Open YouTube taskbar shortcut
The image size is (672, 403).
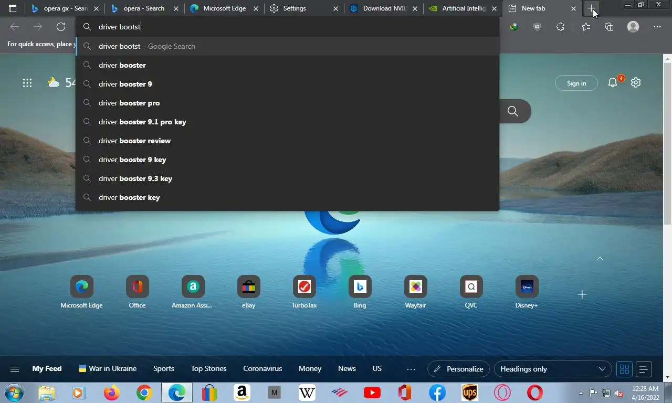pos(372,393)
